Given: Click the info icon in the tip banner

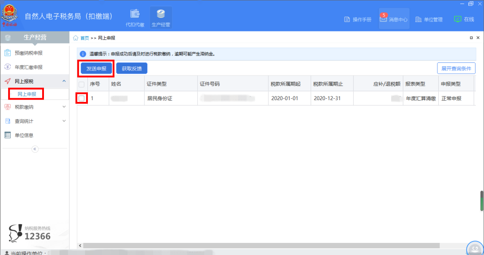Looking at the screenshot, I should [83, 54].
